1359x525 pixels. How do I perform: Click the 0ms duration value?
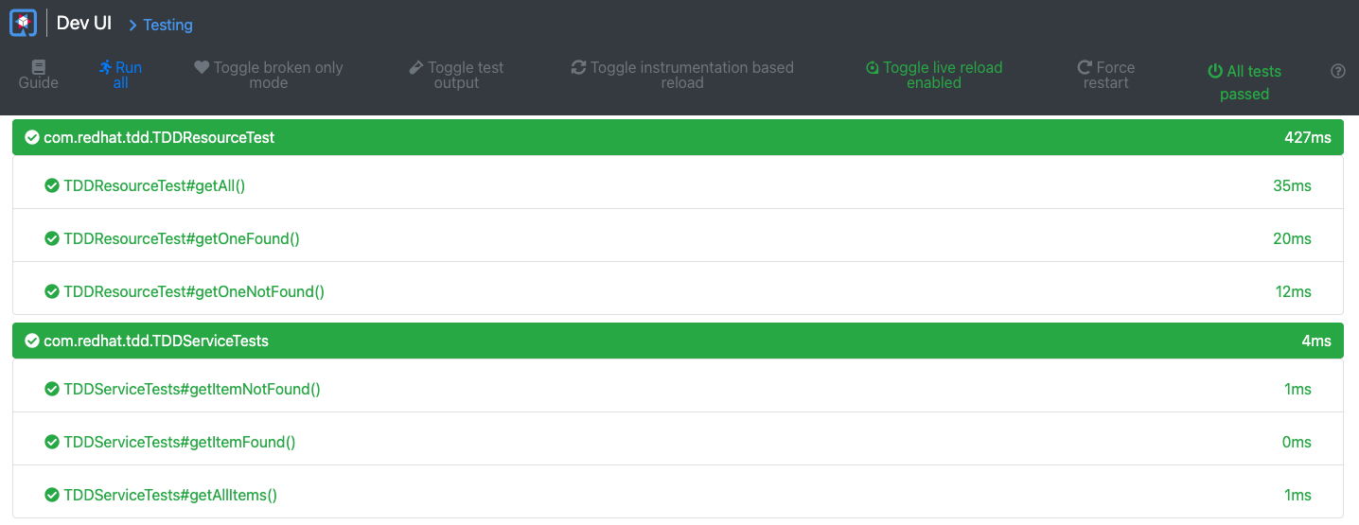1297,442
